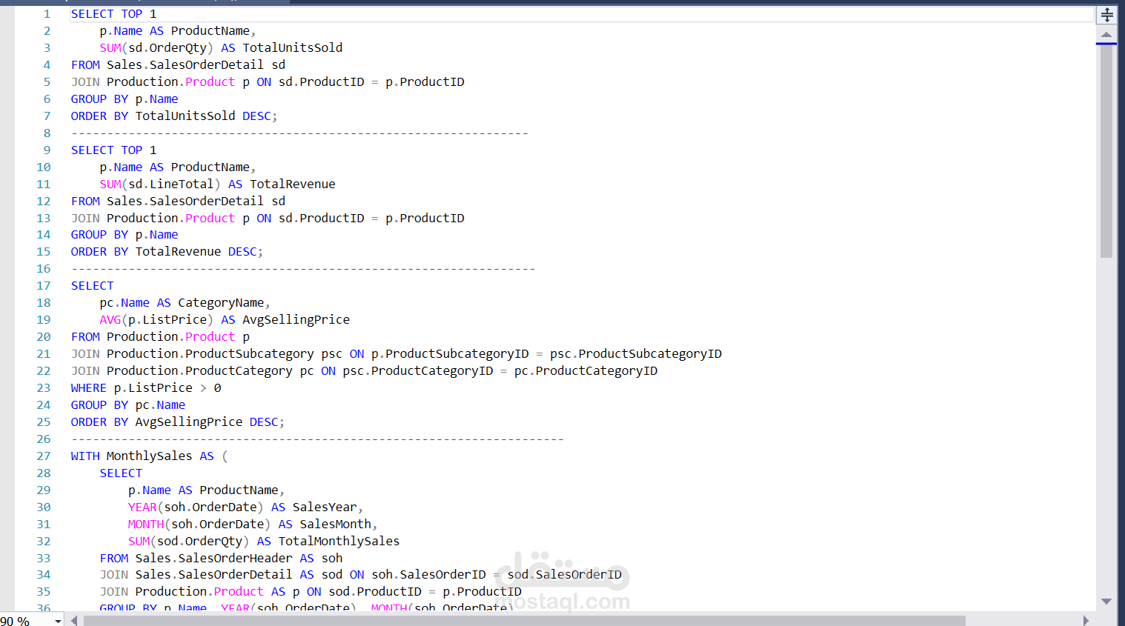Click the CategoryName alias text
1125x626 pixels.
221,303
